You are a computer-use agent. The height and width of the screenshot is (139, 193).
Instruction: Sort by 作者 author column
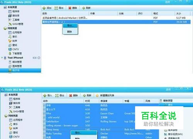(x=103, y=13)
